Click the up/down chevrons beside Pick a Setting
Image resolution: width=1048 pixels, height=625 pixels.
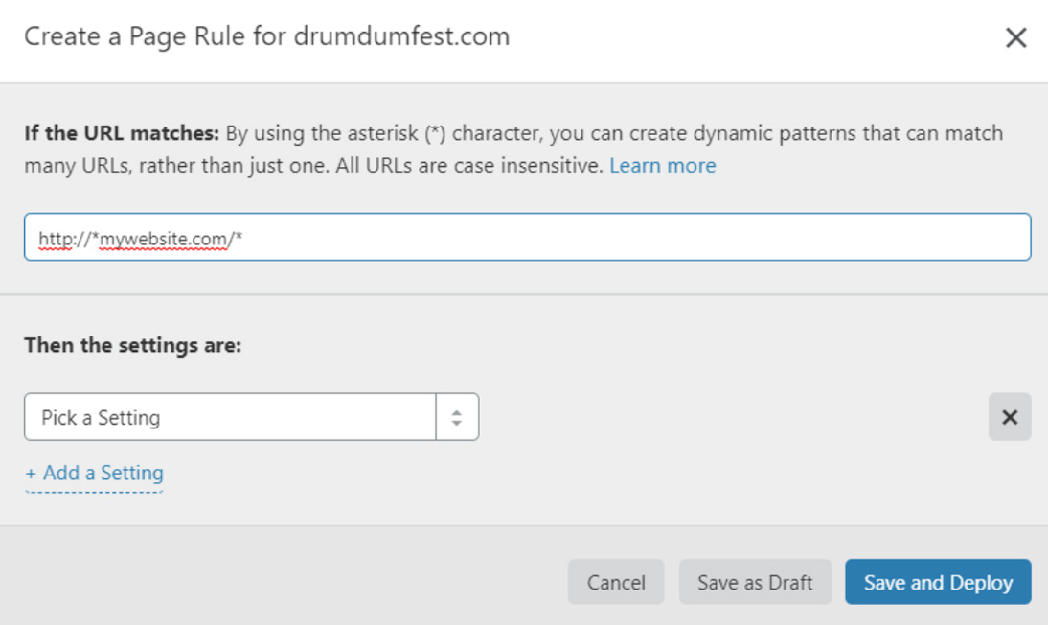[x=457, y=417]
